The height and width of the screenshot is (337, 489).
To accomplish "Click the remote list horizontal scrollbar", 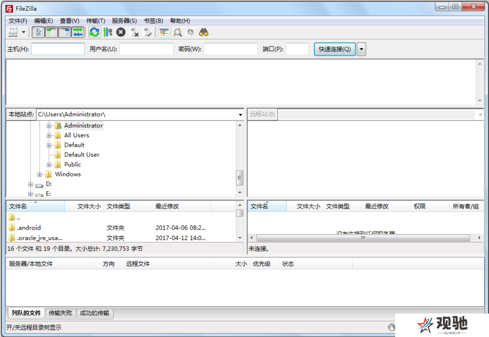I will 363,238.
